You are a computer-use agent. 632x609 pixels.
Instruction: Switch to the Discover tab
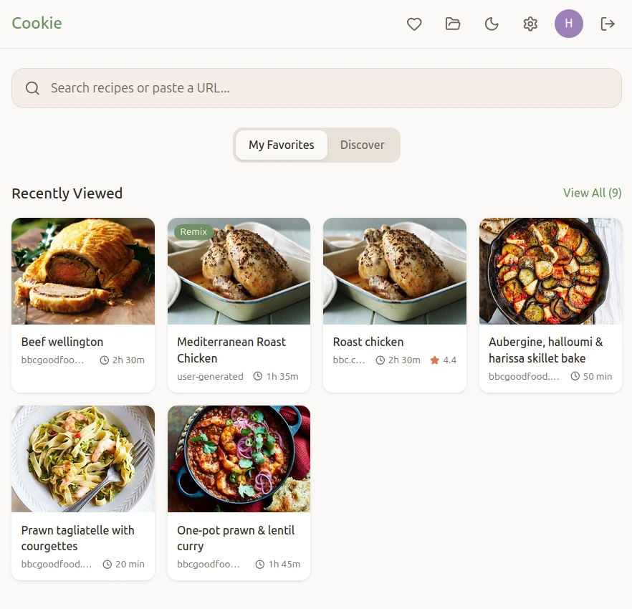click(363, 145)
